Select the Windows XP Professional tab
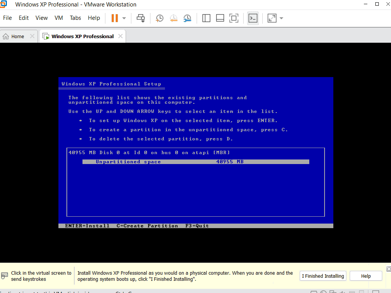Screen dimensions: 391x293 point(82,36)
